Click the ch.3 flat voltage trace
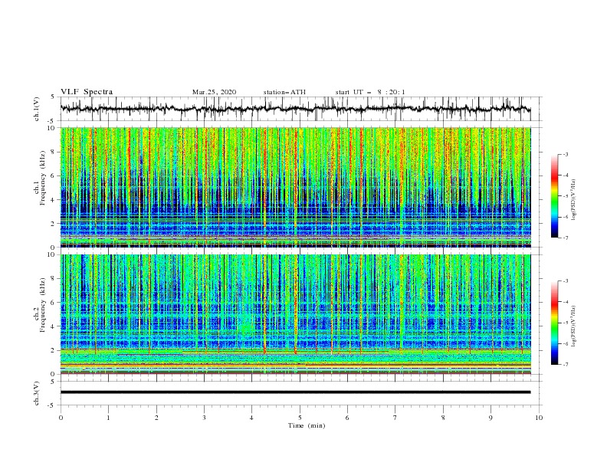The width and height of the screenshot is (607, 469). click(295, 392)
